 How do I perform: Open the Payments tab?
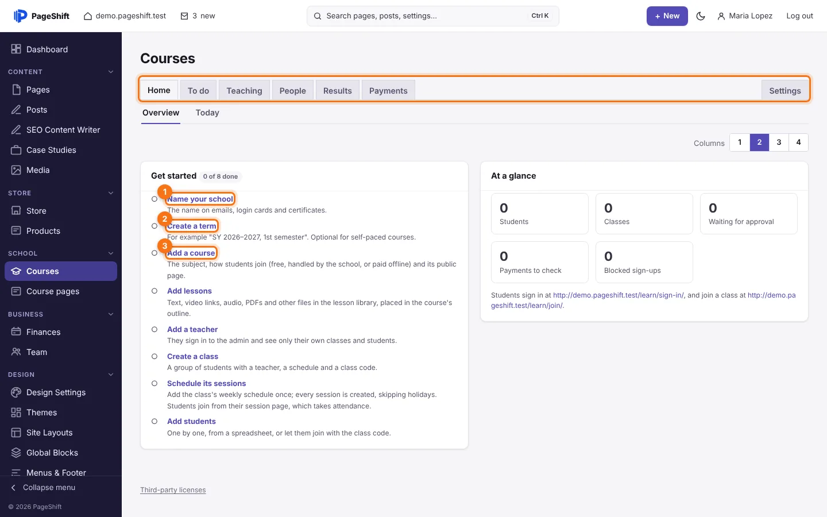pos(388,90)
